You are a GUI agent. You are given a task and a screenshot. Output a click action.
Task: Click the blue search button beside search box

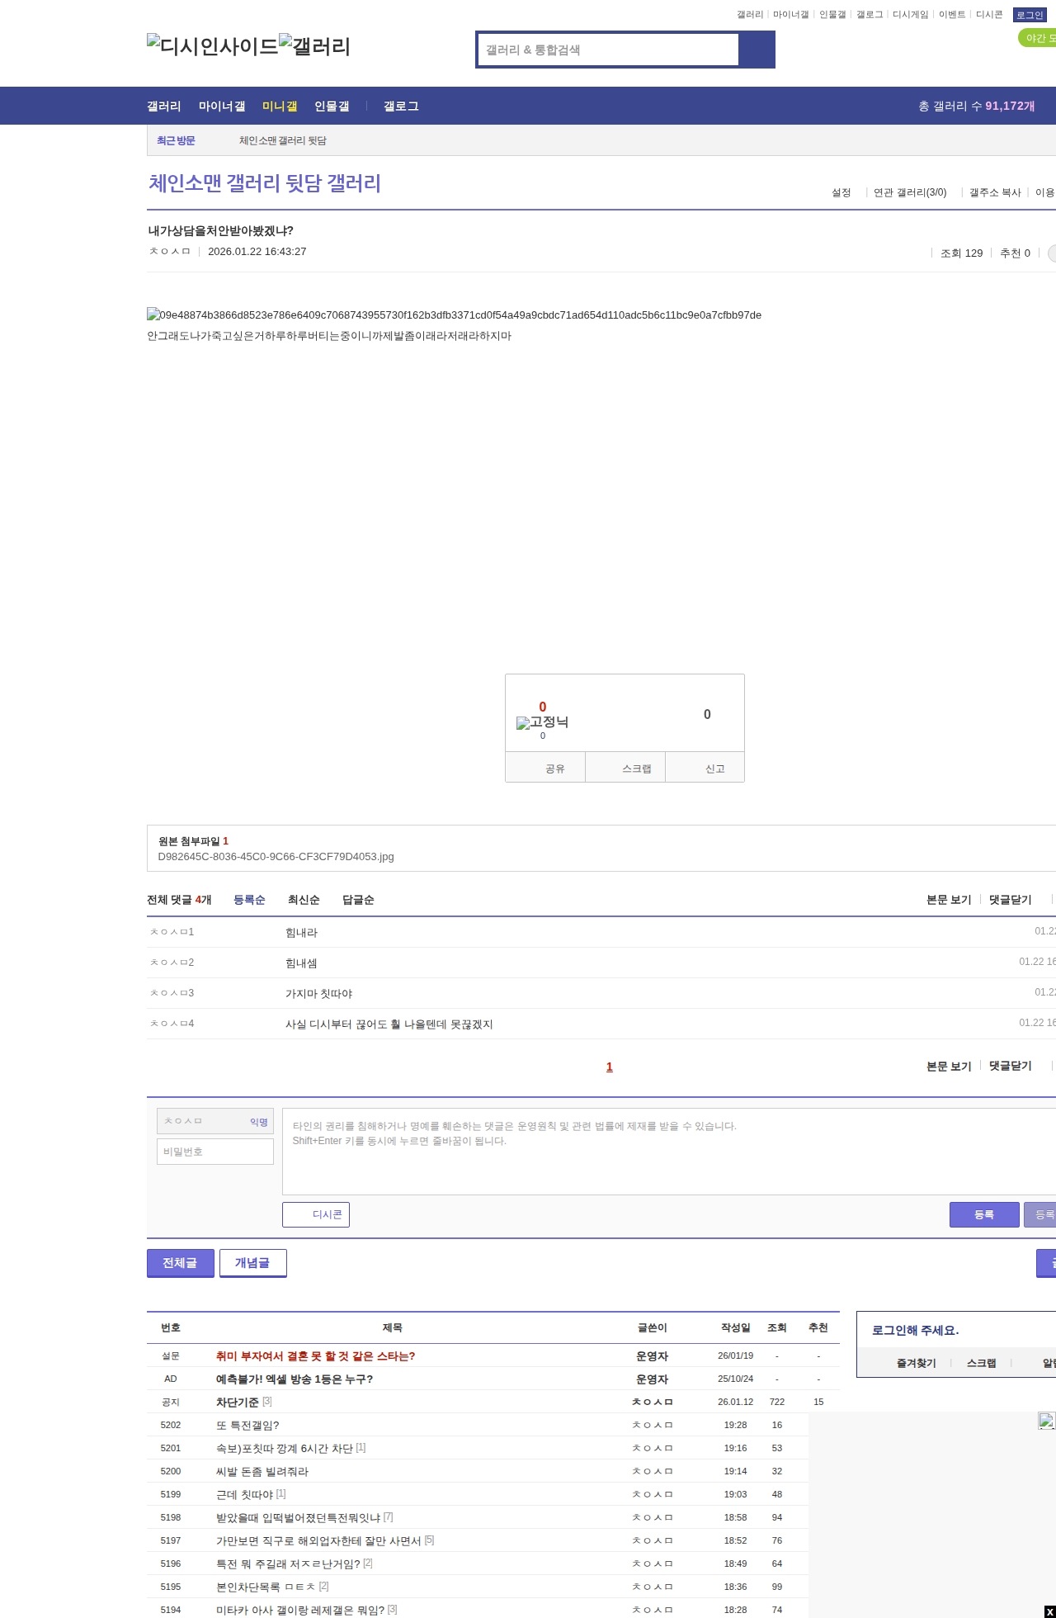click(757, 50)
